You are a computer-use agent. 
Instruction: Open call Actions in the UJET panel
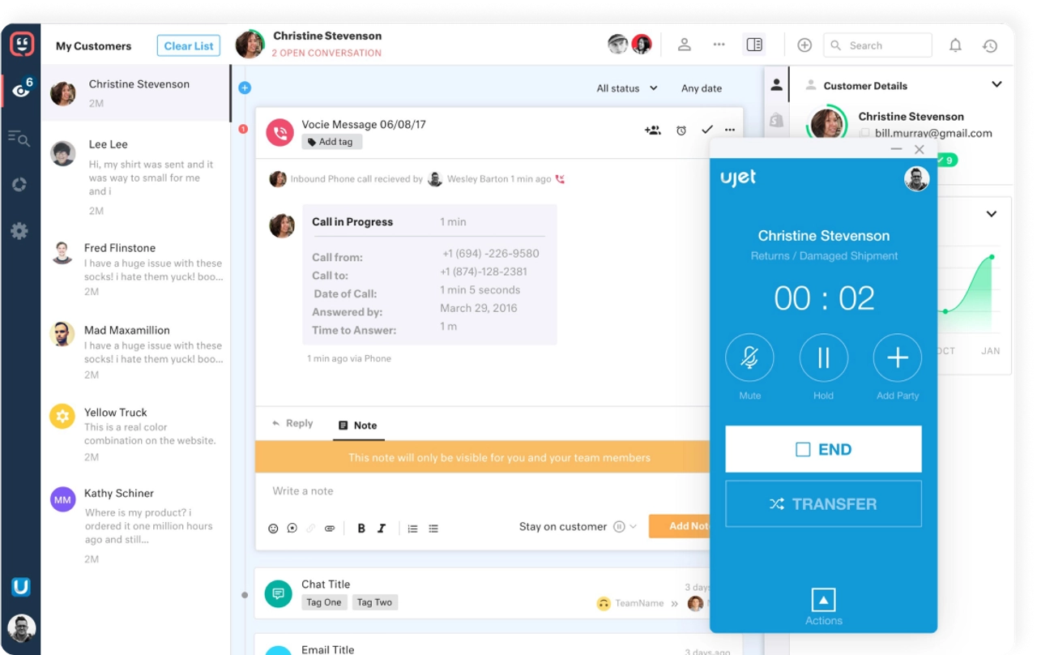pos(823,600)
